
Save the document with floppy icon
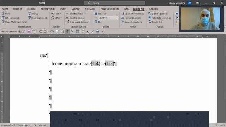[29, 31]
